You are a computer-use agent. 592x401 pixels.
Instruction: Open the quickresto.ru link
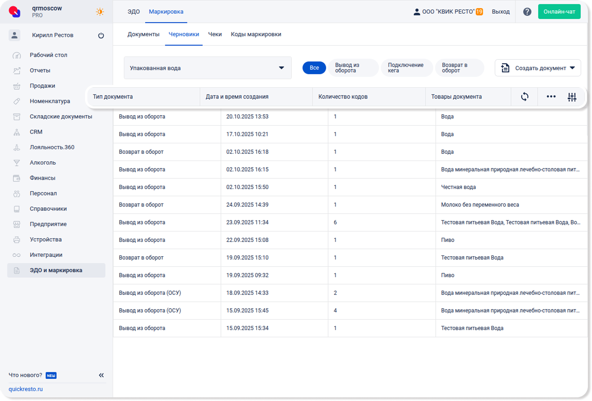pos(26,389)
